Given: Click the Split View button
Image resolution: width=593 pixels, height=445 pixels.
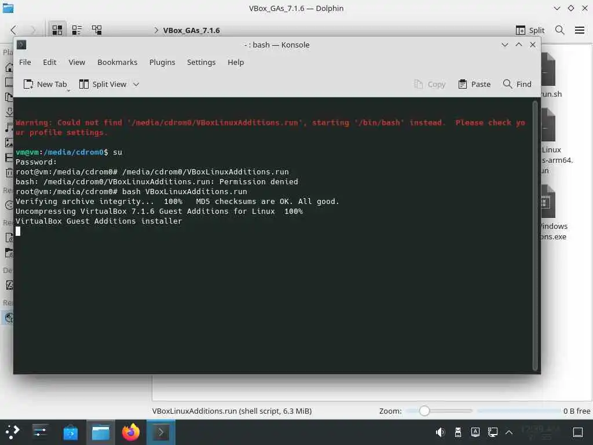Looking at the screenshot, I should tap(103, 84).
